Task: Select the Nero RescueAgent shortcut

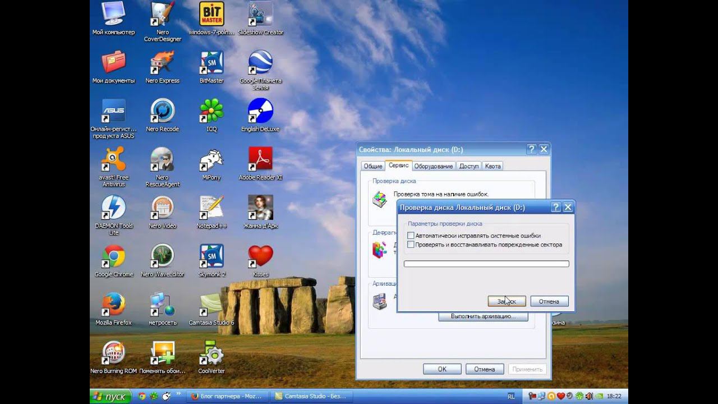Action: point(162,167)
